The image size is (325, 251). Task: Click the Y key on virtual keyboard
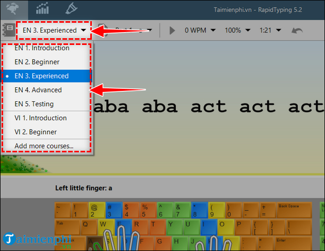pyautogui.click(x=174, y=227)
